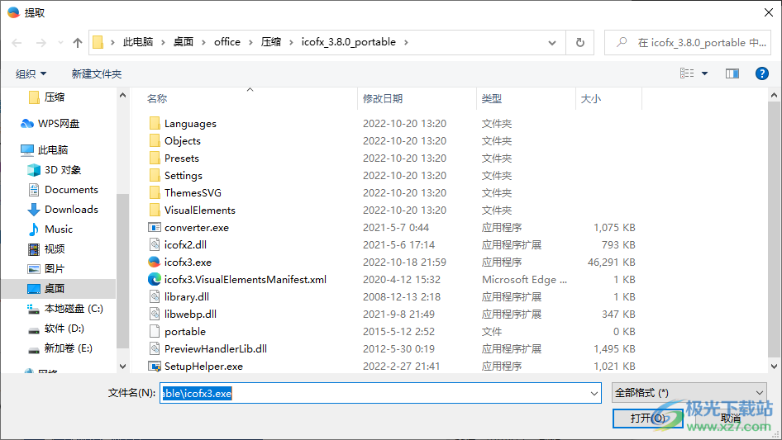Image resolution: width=782 pixels, height=440 pixels.
Task: Click the 2015-5-12 2:52 date cell
Action: click(398, 331)
